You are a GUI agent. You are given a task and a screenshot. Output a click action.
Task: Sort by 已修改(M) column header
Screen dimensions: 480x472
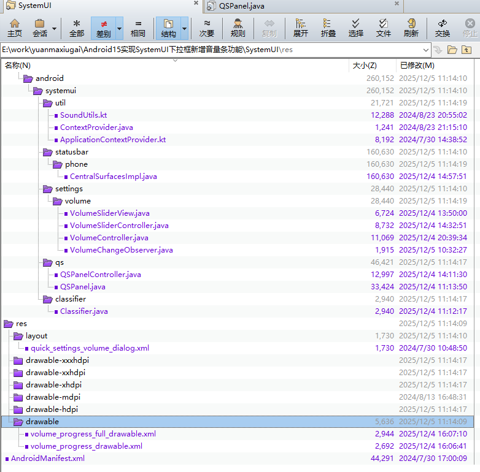(417, 66)
